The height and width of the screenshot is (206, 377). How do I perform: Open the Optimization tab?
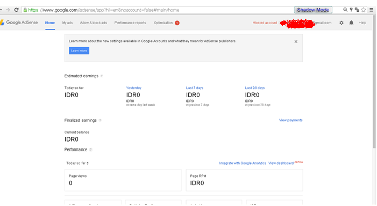pyautogui.click(x=163, y=23)
